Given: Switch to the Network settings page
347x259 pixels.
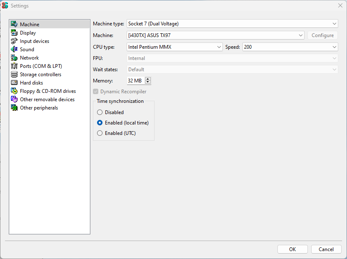Looking at the screenshot, I should click(x=30, y=58).
